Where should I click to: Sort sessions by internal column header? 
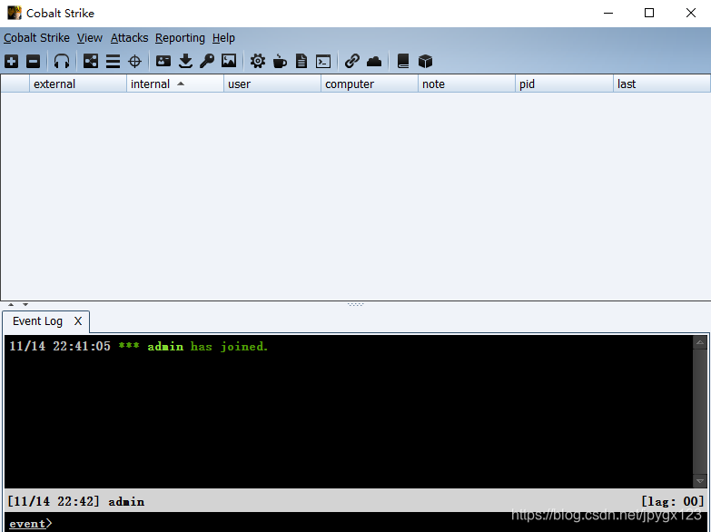pyautogui.click(x=175, y=84)
